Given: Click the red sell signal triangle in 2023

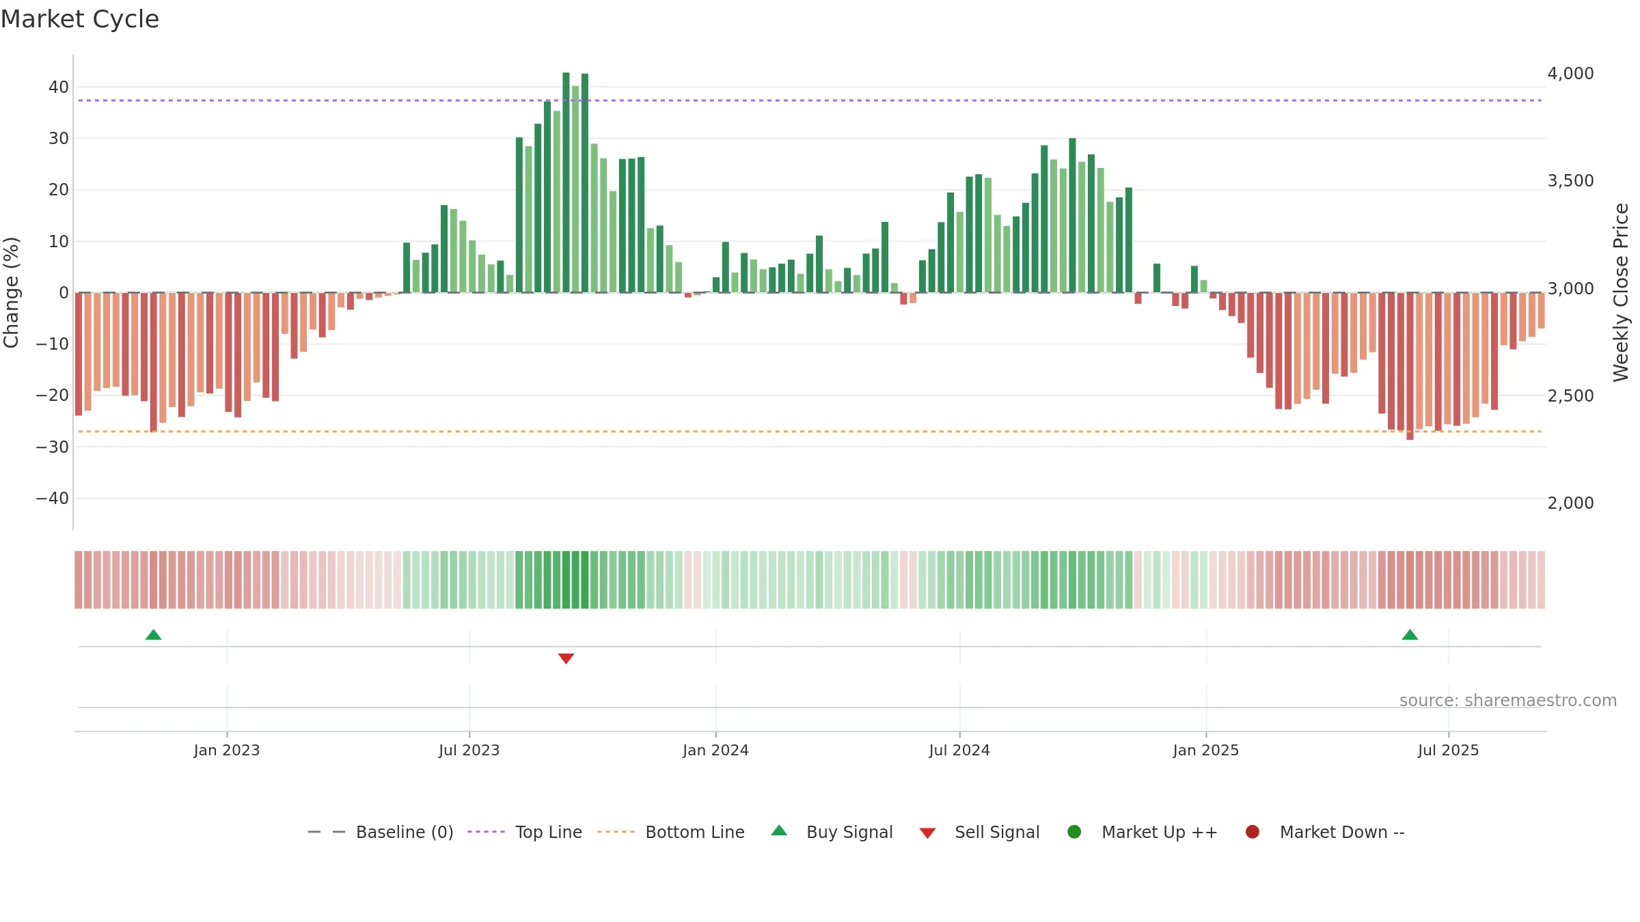Looking at the screenshot, I should coord(566,658).
